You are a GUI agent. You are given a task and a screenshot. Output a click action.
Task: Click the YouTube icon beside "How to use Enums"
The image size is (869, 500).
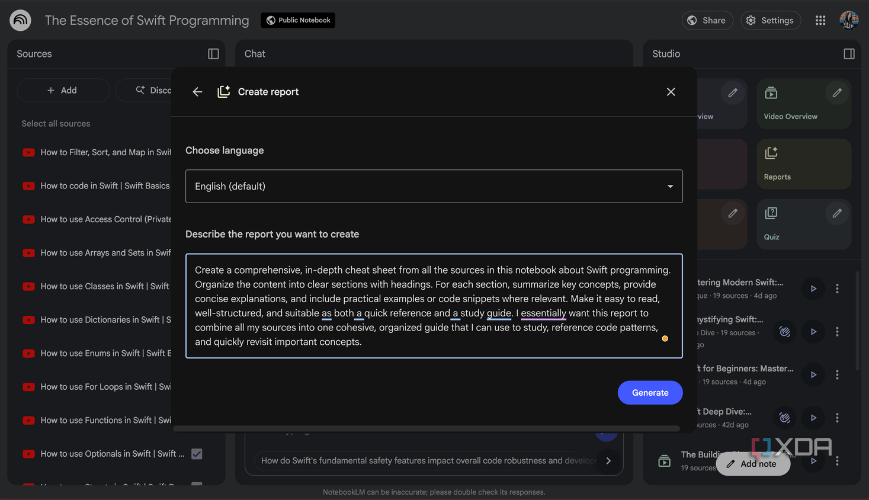(28, 354)
